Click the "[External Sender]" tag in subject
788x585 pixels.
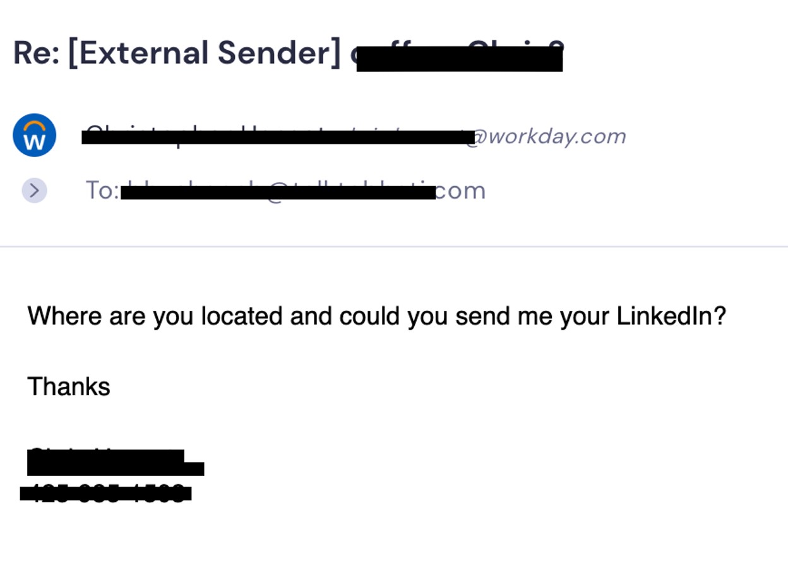point(204,53)
